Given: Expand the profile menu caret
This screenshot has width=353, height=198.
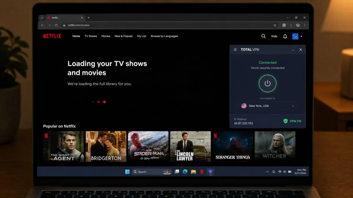Looking at the screenshot, I should [301, 36].
